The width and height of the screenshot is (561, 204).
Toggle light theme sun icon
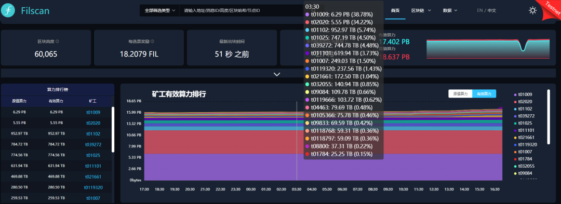pos(533,10)
